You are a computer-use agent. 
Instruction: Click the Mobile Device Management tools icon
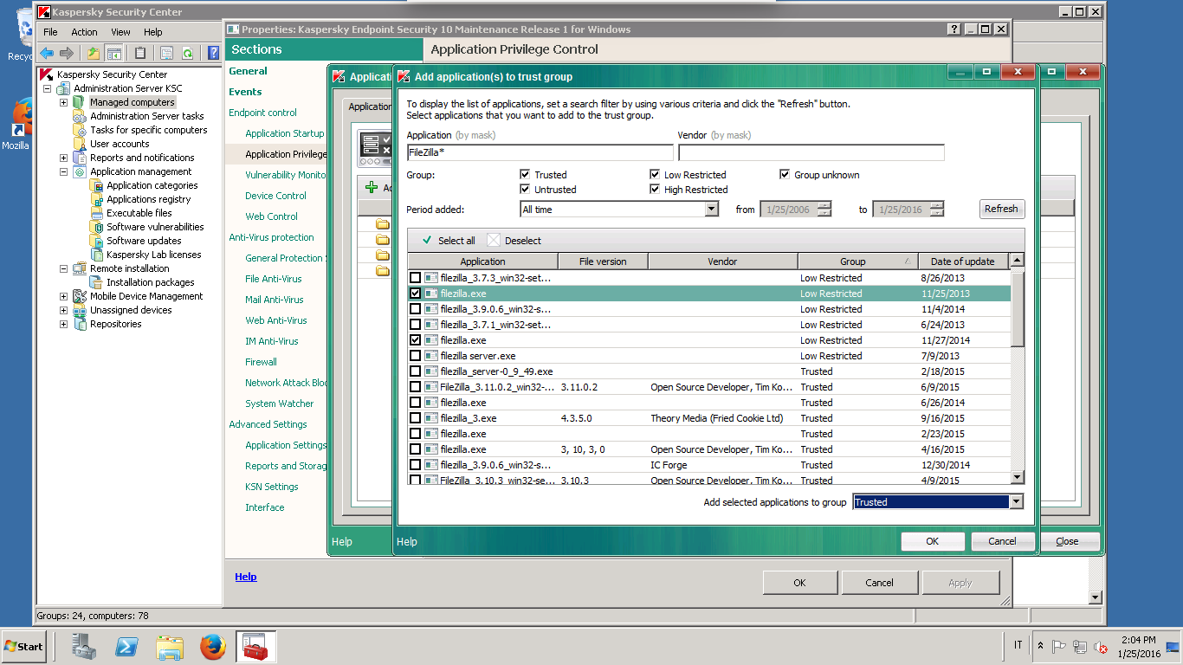80,296
